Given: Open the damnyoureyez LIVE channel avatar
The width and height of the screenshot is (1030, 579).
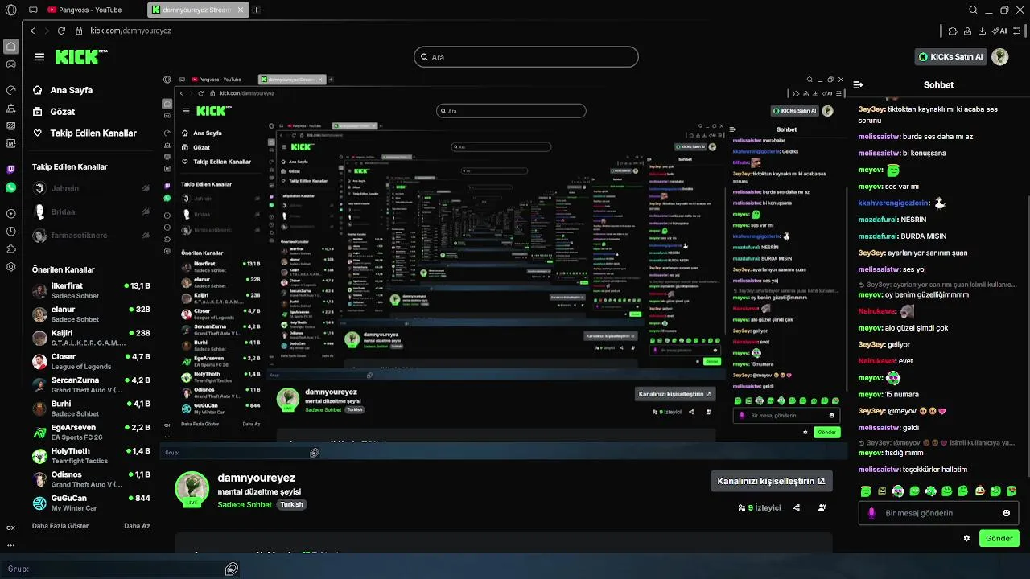Looking at the screenshot, I should click(x=192, y=489).
